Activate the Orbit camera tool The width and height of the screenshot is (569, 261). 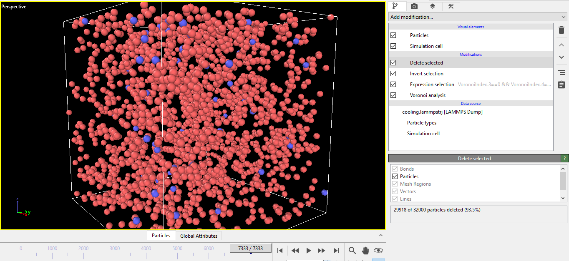coord(378,250)
